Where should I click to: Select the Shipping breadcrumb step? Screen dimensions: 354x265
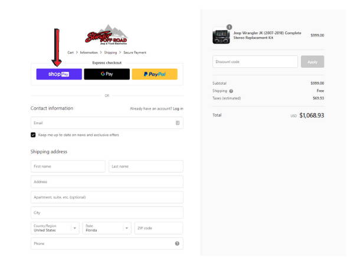[110, 52]
